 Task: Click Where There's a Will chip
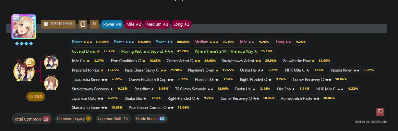[x=234, y=51]
